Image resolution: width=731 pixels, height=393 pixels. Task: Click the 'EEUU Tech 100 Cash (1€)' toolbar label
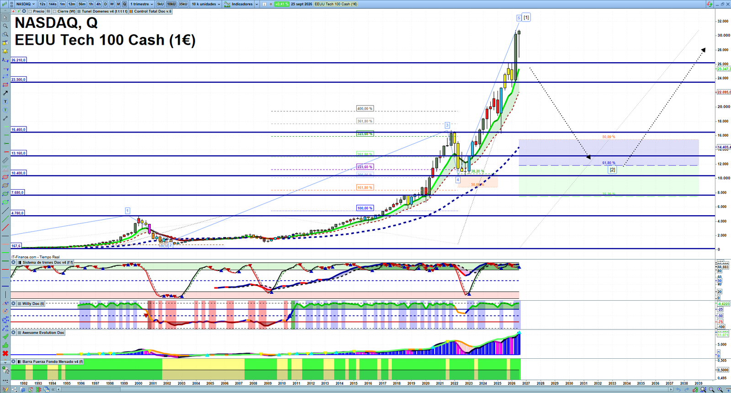[x=336, y=4]
